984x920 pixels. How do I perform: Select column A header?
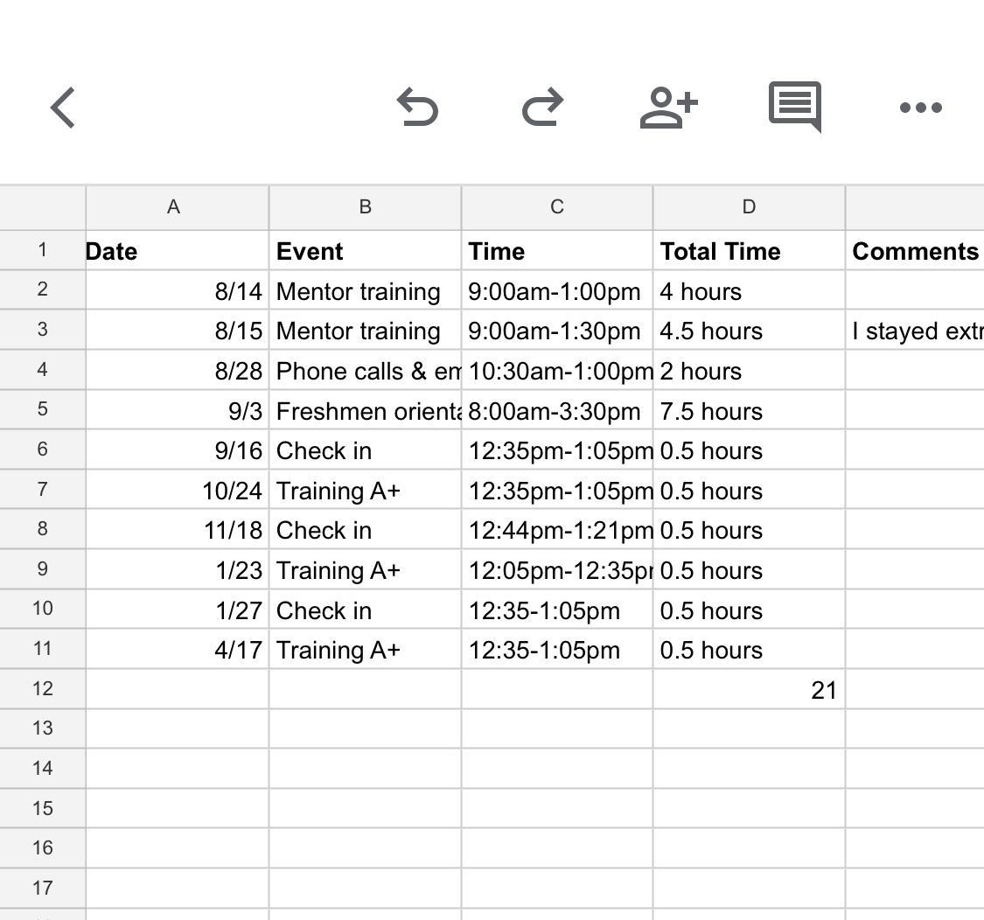pyautogui.click(x=173, y=207)
